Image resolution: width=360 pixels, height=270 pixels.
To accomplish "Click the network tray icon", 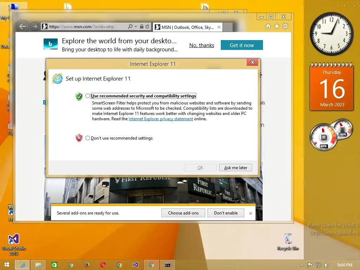I will pyautogui.click(x=319, y=265).
